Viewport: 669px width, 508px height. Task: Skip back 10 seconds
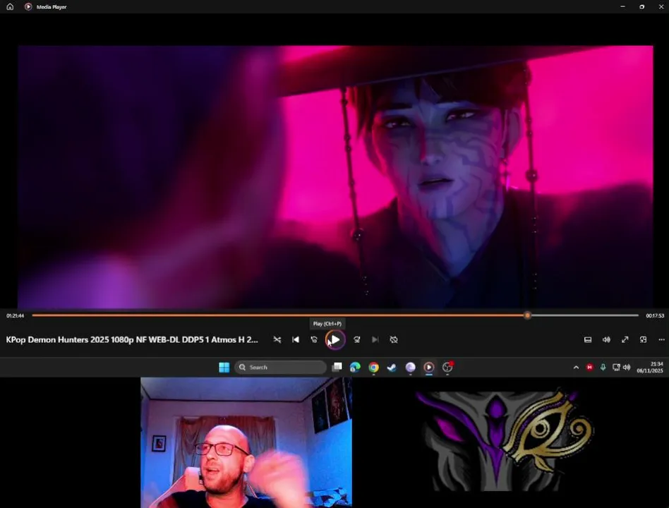point(314,340)
